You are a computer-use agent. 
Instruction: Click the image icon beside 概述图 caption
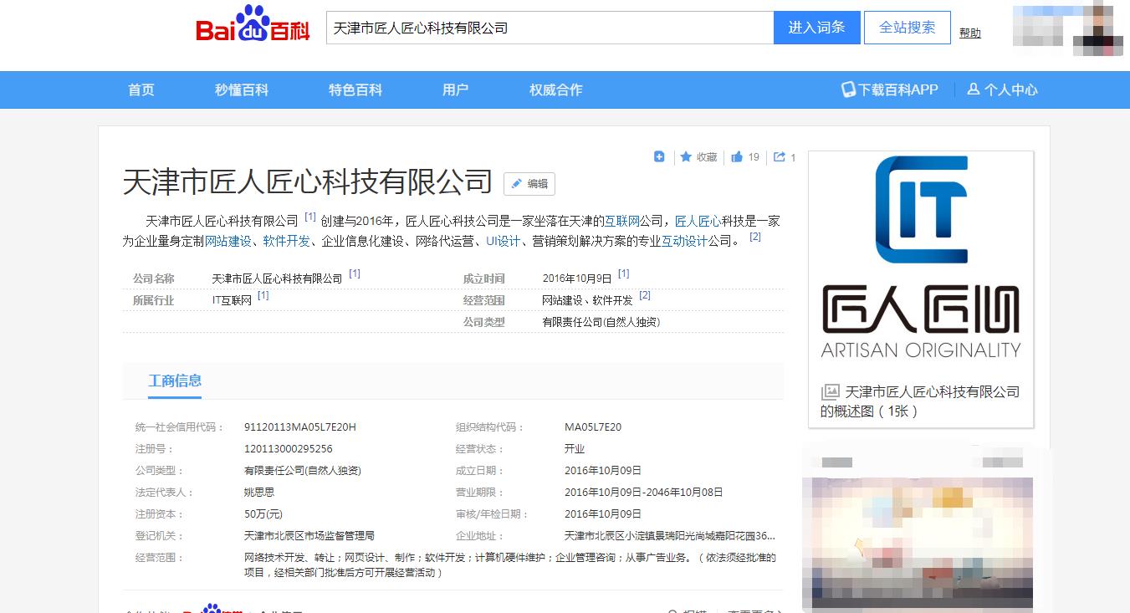pyautogui.click(x=831, y=391)
